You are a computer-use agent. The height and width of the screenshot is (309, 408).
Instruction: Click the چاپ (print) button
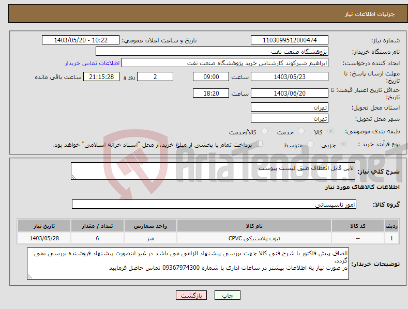point(227,295)
